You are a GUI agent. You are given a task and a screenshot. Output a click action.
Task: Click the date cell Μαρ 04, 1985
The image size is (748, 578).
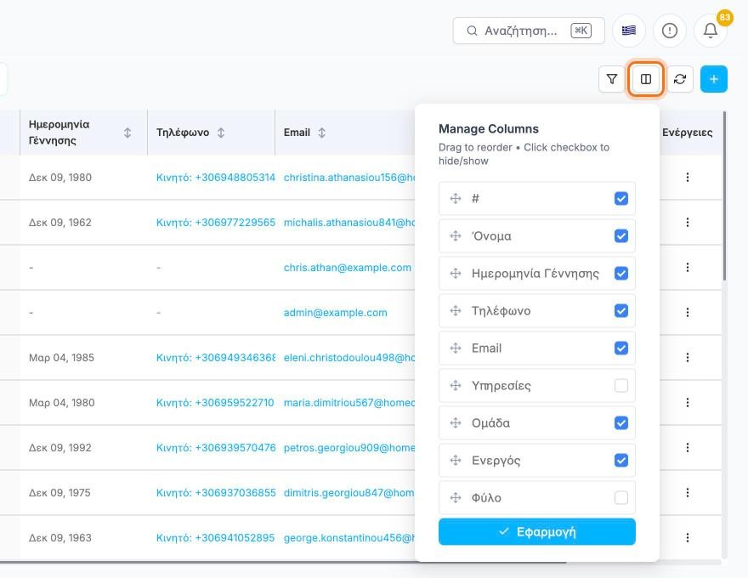(61, 357)
